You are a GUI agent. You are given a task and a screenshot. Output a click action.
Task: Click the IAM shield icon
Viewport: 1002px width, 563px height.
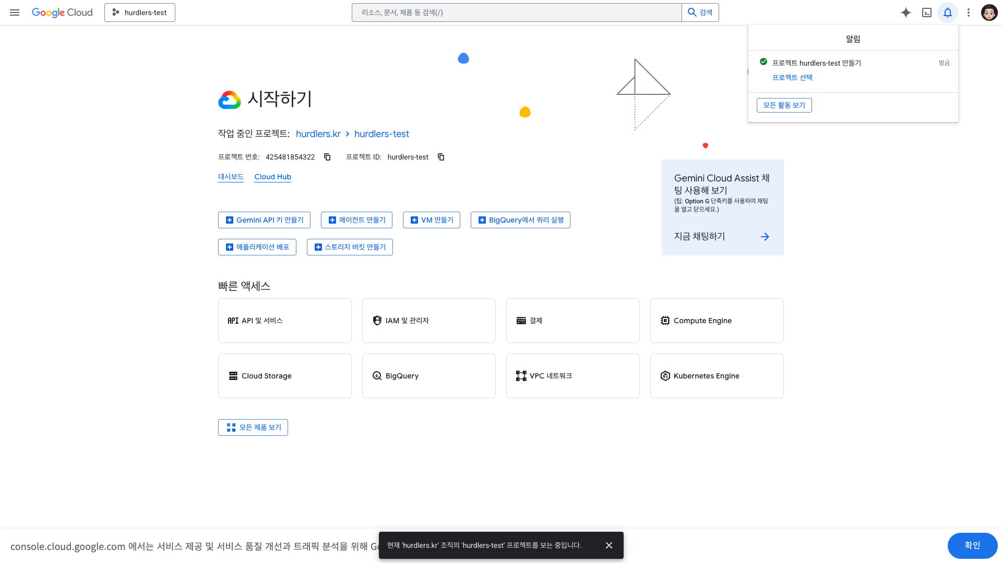[377, 321]
